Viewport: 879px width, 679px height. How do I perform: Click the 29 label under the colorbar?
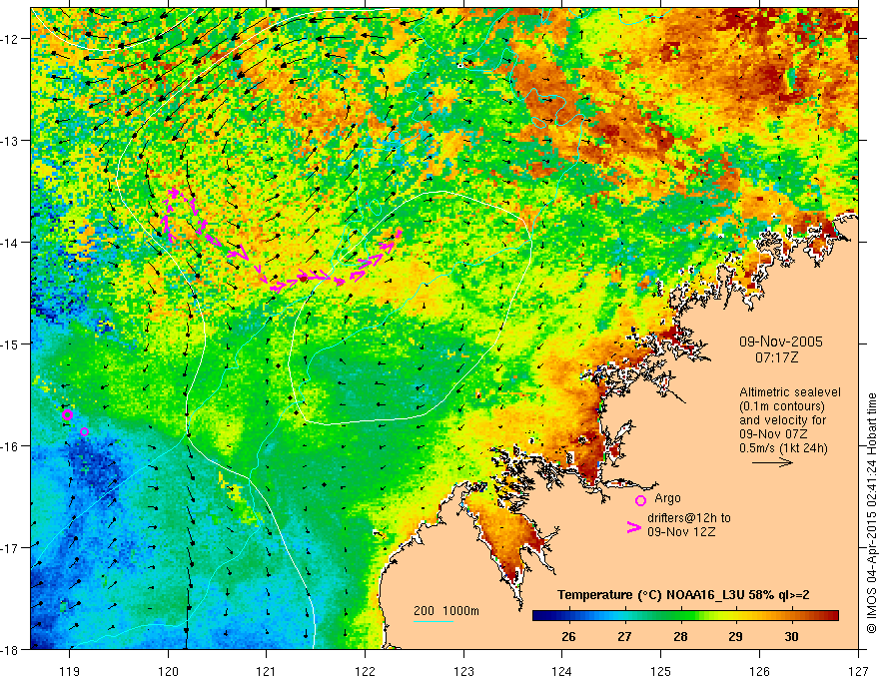[x=735, y=637]
